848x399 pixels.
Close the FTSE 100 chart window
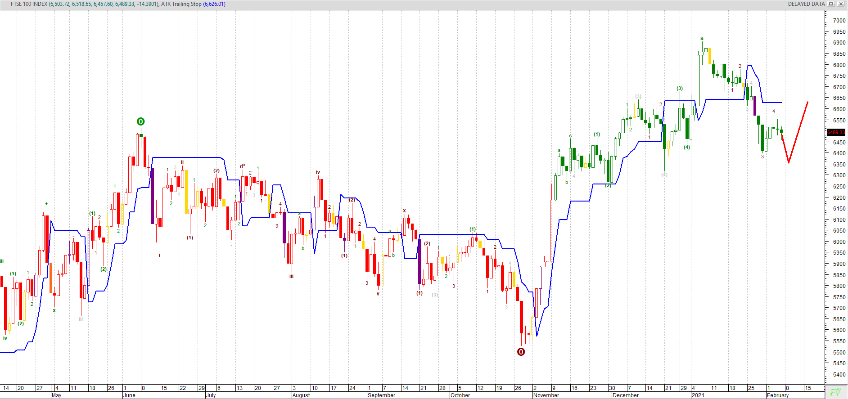click(841, 4)
